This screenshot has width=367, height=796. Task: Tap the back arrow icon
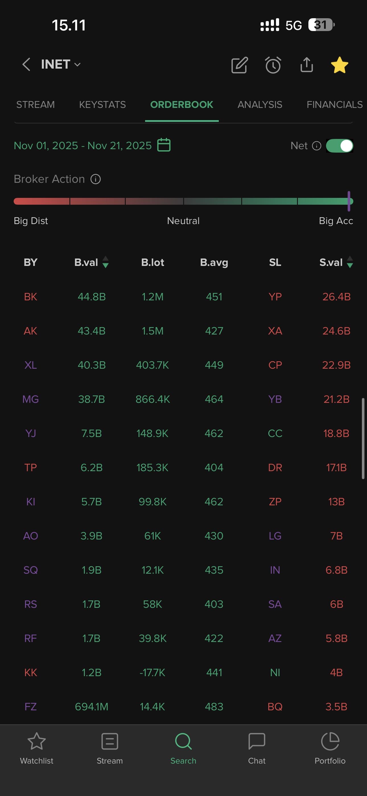click(x=26, y=64)
